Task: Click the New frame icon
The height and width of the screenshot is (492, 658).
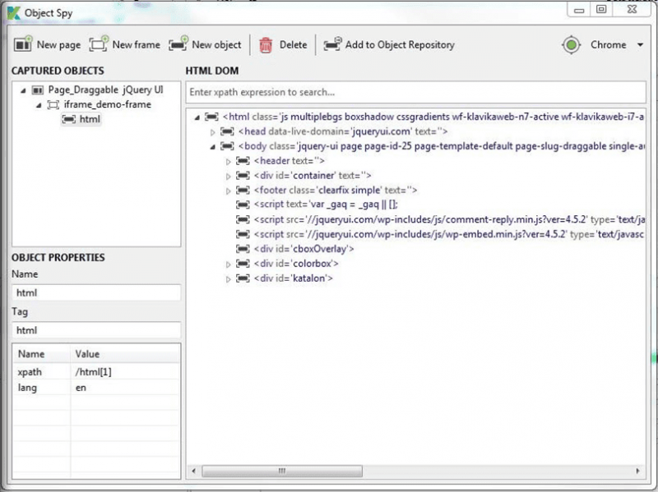Action: (99, 44)
